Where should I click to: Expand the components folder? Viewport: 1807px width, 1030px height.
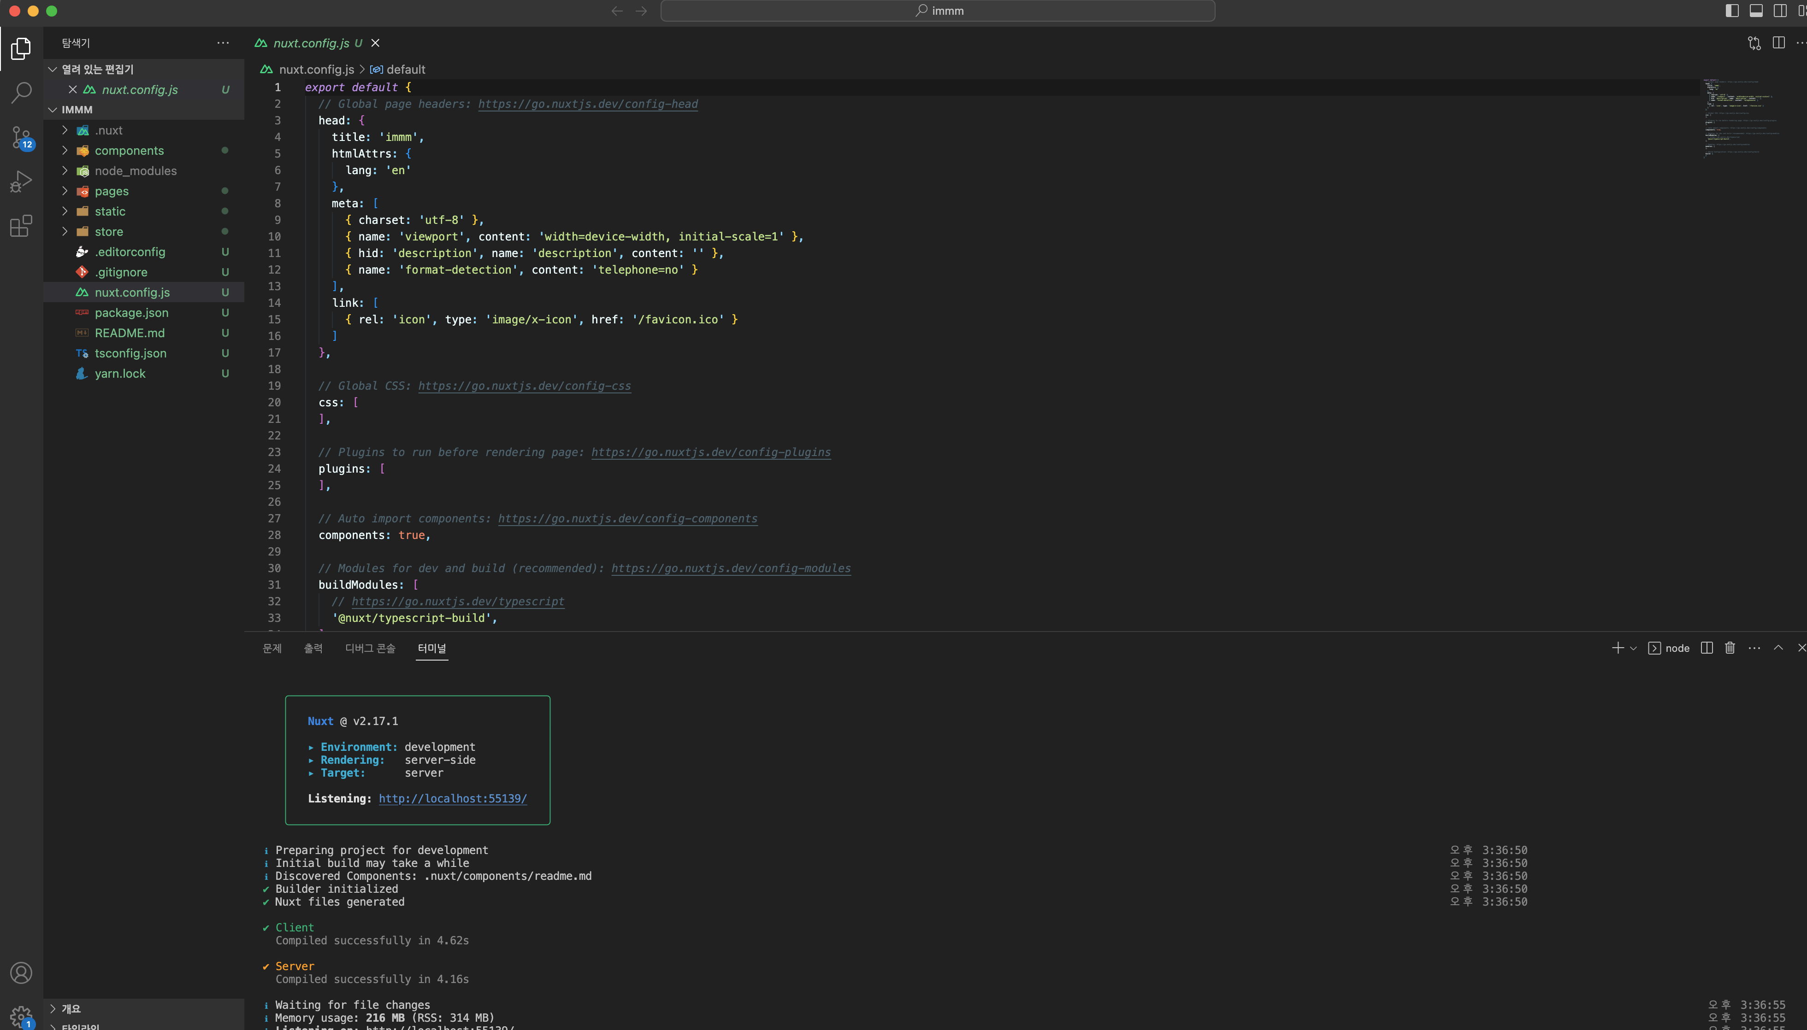(x=129, y=151)
